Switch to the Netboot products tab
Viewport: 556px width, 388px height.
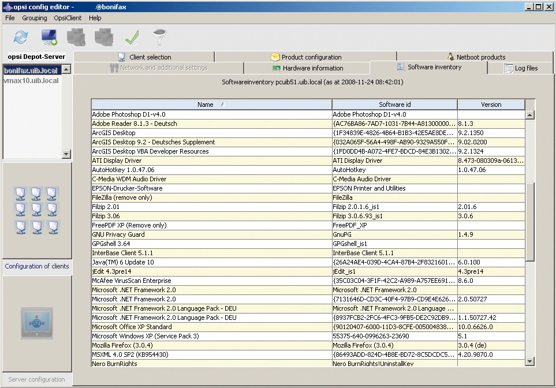(x=476, y=57)
